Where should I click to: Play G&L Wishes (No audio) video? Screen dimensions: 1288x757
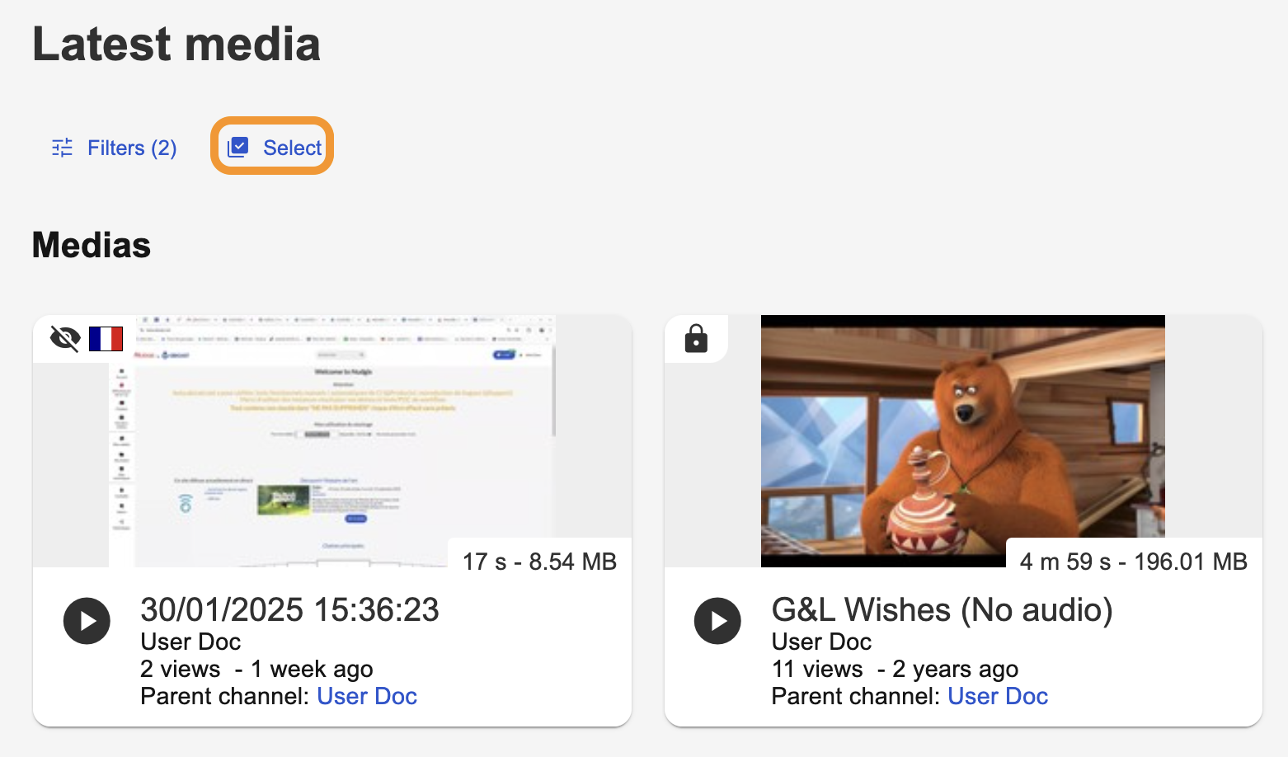click(717, 621)
